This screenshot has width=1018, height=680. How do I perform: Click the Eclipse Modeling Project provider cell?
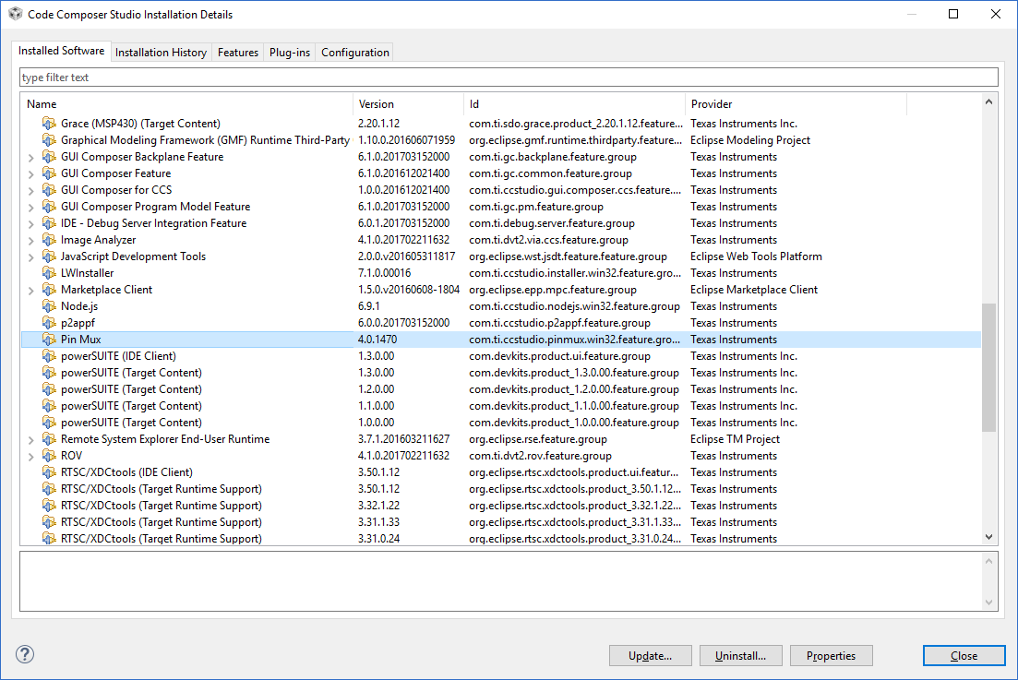point(750,140)
